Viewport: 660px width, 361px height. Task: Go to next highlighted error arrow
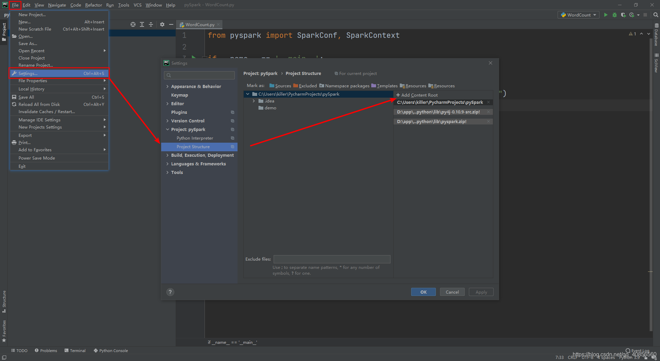tap(649, 34)
